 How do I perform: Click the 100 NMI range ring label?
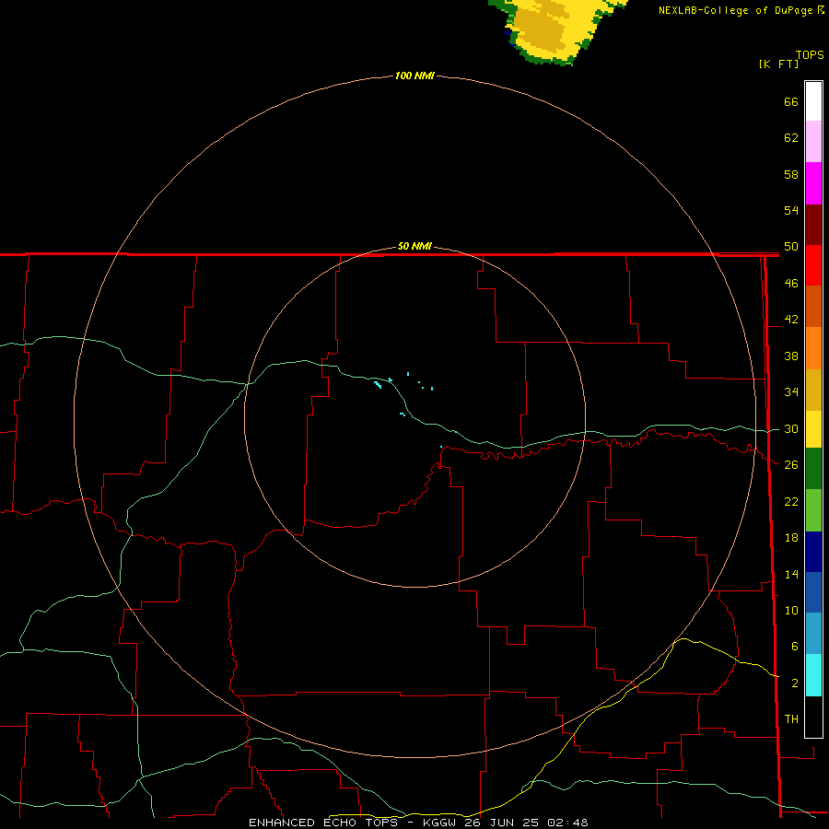414,76
